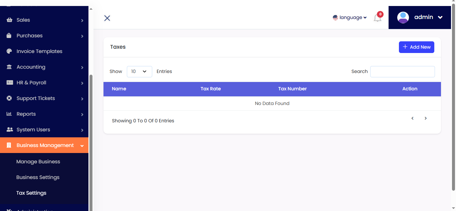
Task: Expand the System Users chevron
Action: click(x=82, y=130)
